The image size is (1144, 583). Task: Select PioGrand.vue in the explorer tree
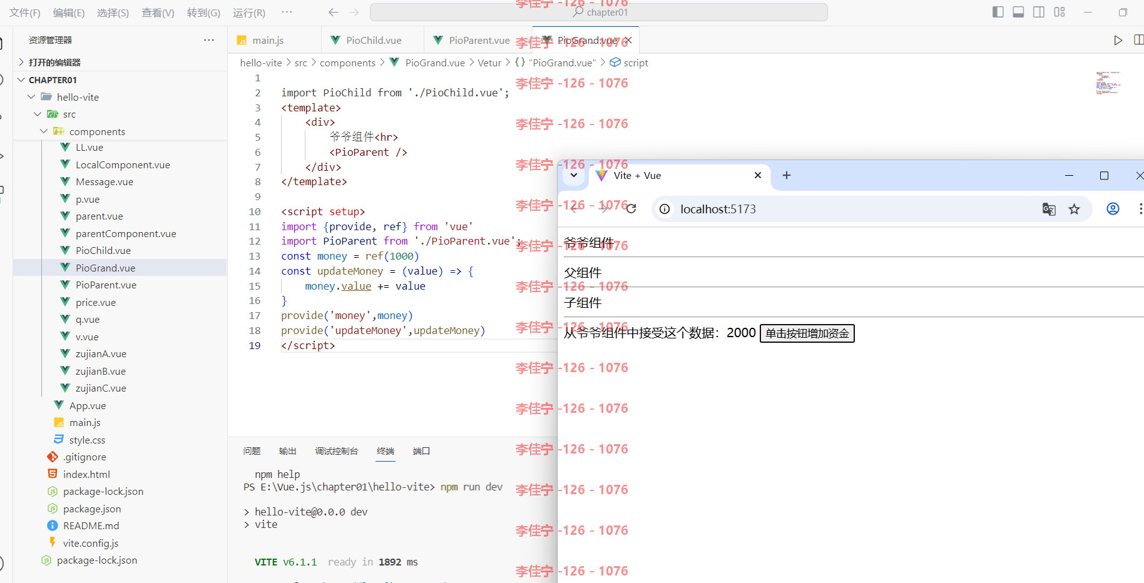tap(120, 268)
